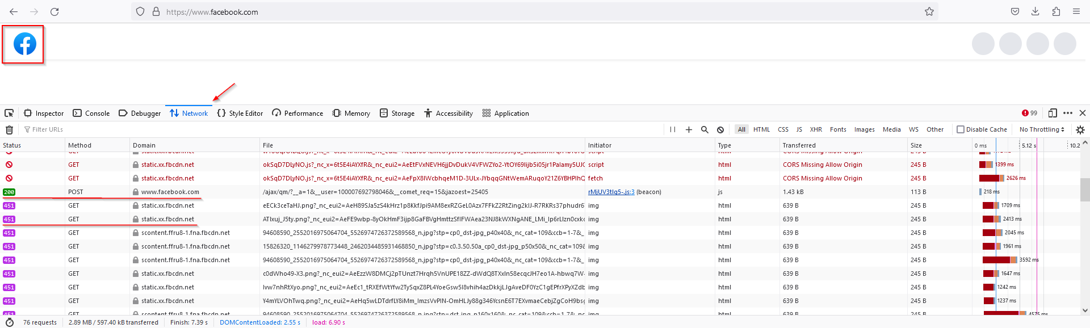Open the browser Downloads panel
This screenshot has height=328, width=1090.
[x=1035, y=11]
